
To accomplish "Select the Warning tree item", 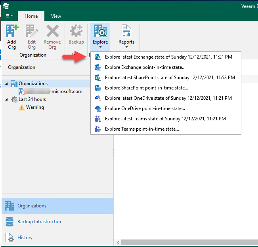I will coord(35,107).
